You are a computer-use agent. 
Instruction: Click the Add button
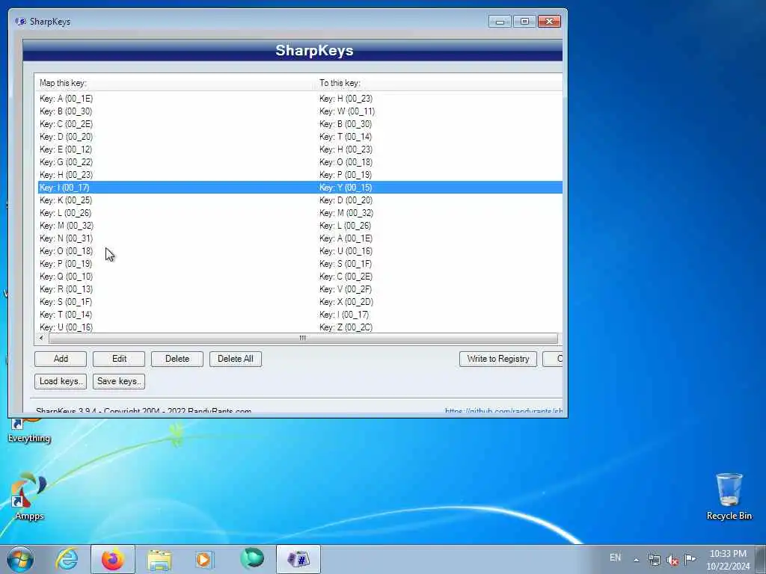point(61,359)
